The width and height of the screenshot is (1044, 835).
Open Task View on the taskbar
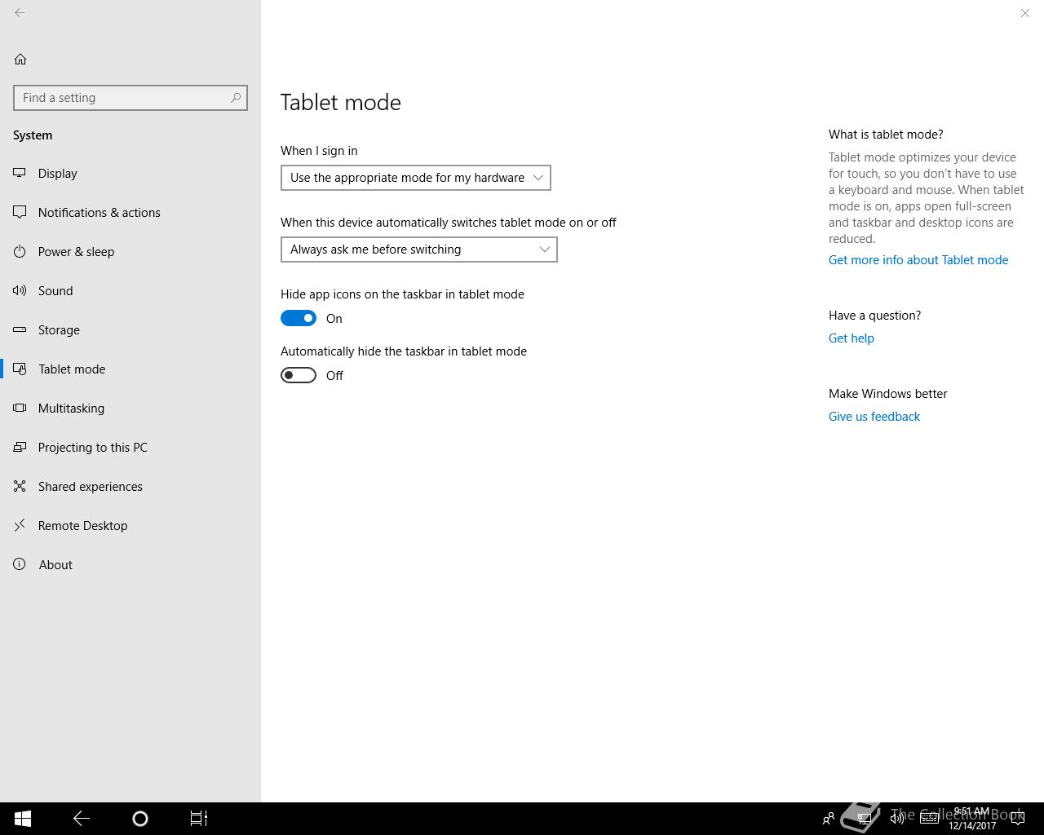[x=199, y=819]
